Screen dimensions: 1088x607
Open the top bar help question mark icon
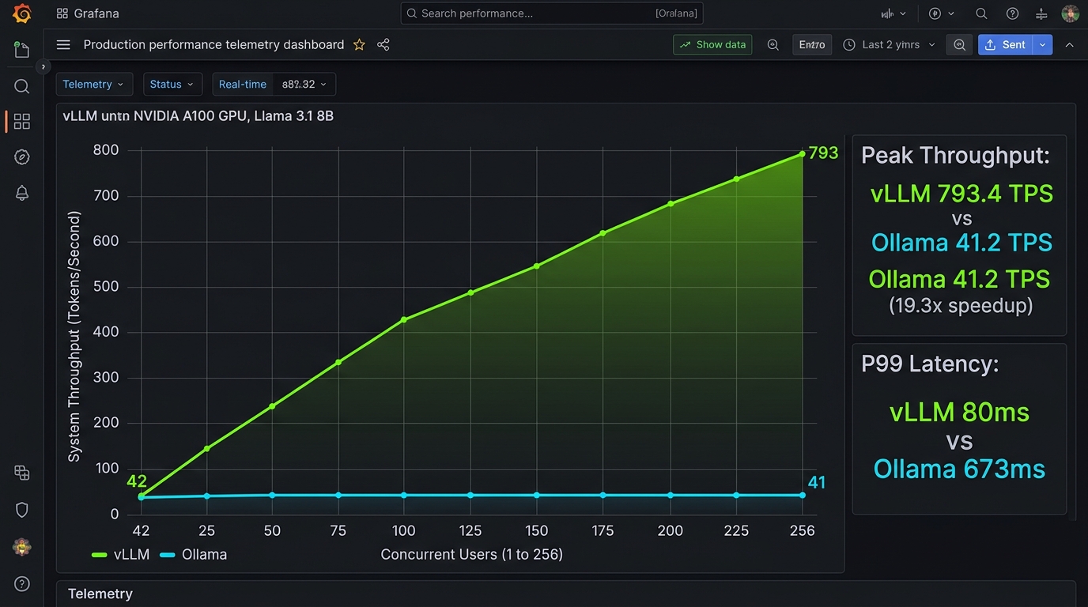point(1012,13)
